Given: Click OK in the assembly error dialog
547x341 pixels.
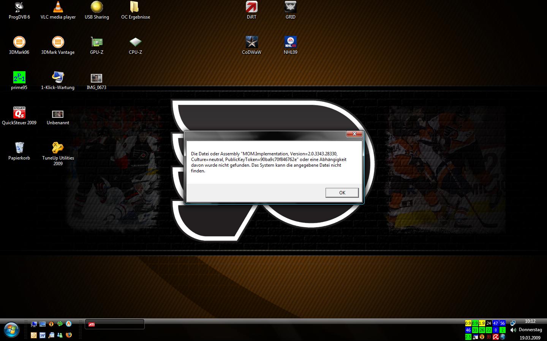Looking at the screenshot, I should (x=342, y=193).
